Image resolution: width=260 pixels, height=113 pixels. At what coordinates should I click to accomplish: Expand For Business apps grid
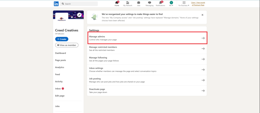point(184,3)
